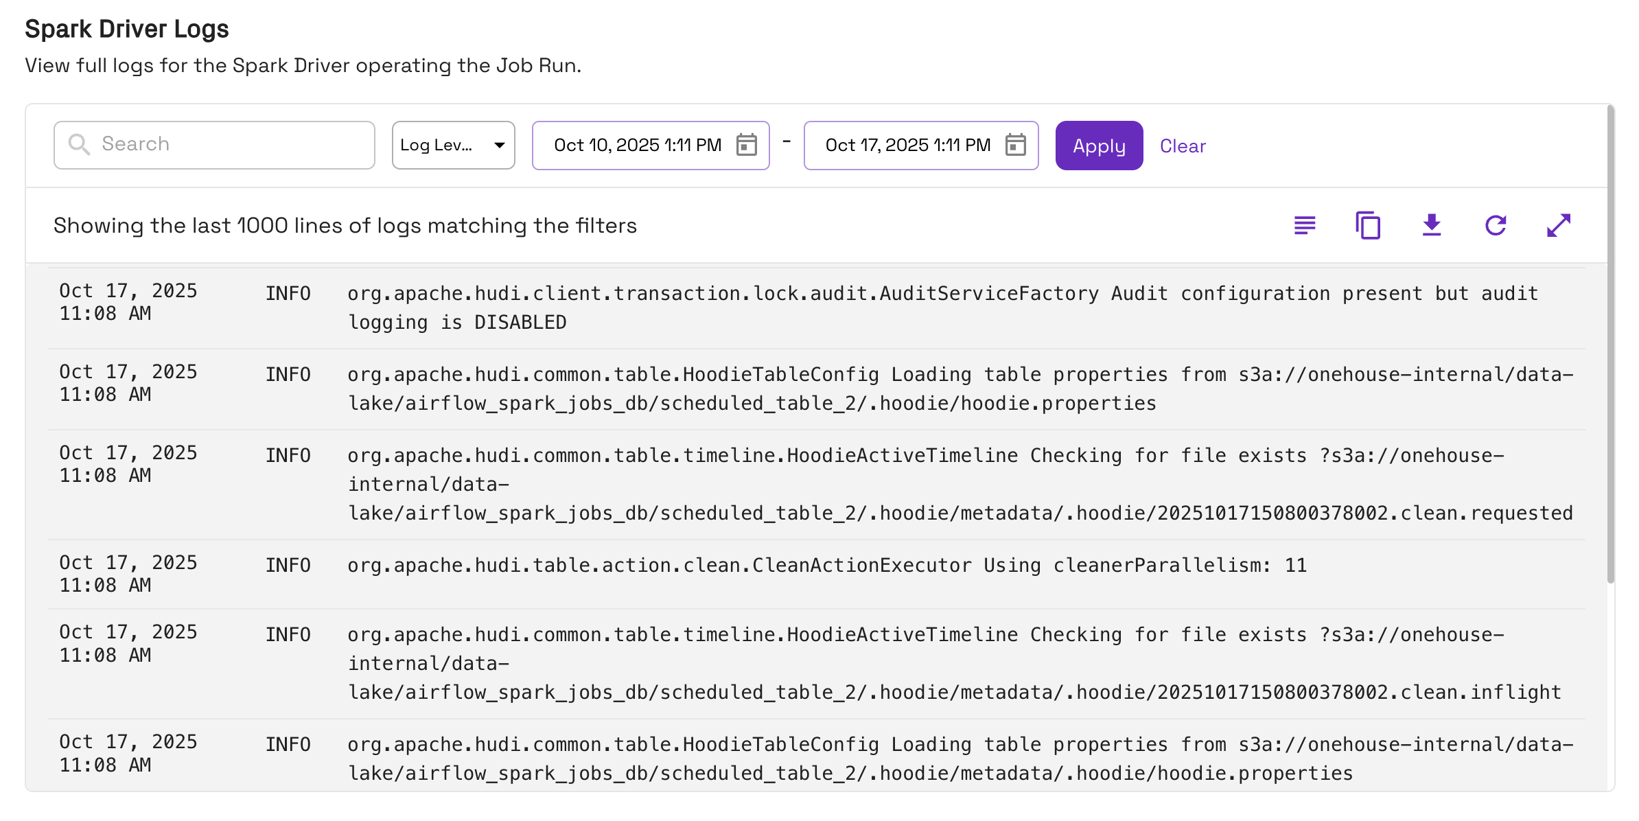Screen dimensions: 1639x821
Task: Download the Spark driver logs
Action: click(x=1431, y=225)
